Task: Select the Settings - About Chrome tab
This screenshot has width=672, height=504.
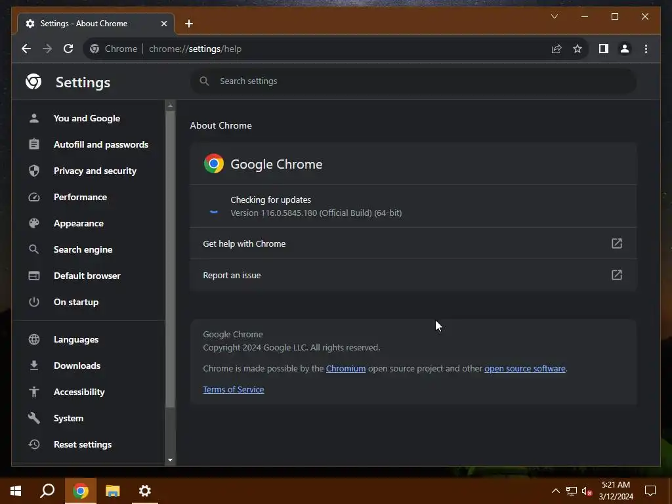Action: [96, 24]
